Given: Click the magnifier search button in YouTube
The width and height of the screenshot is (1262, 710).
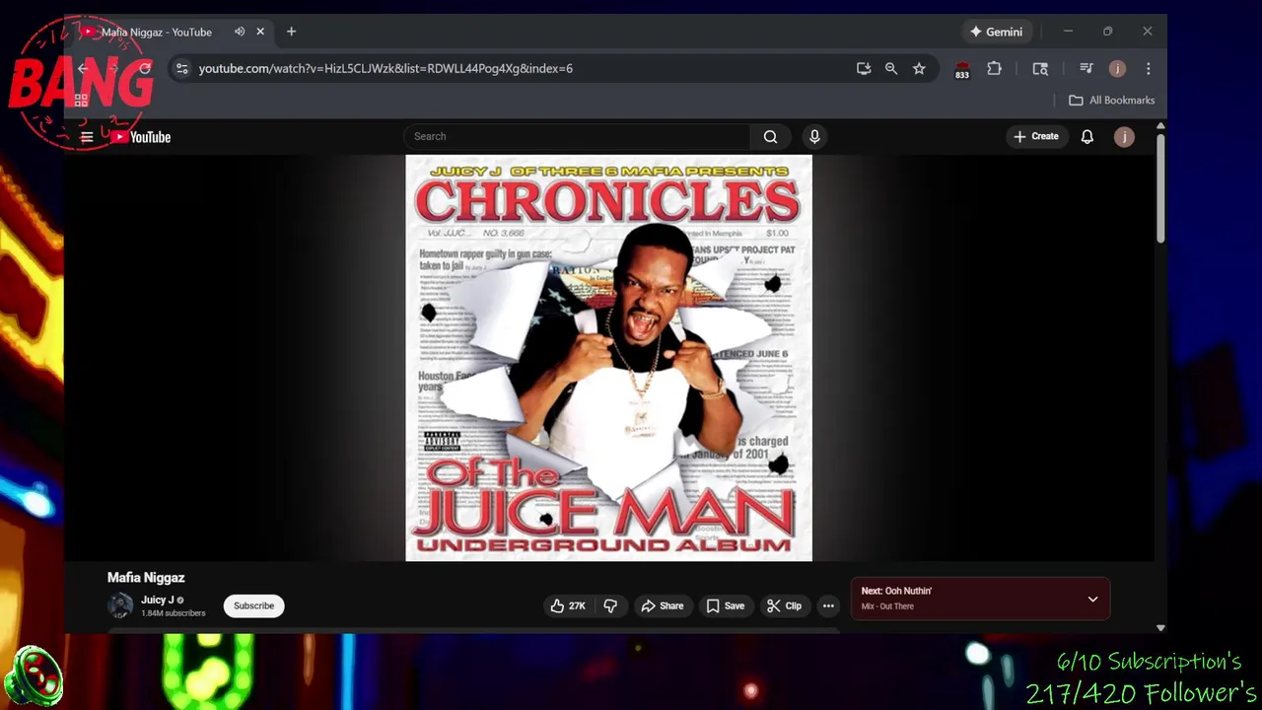Looking at the screenshot, I should [770, 137].
